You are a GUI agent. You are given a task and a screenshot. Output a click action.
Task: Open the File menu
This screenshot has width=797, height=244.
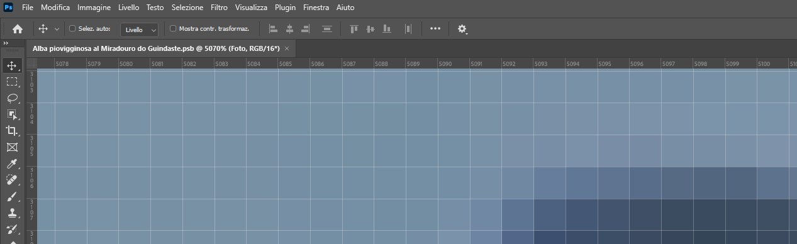[28, 8]
